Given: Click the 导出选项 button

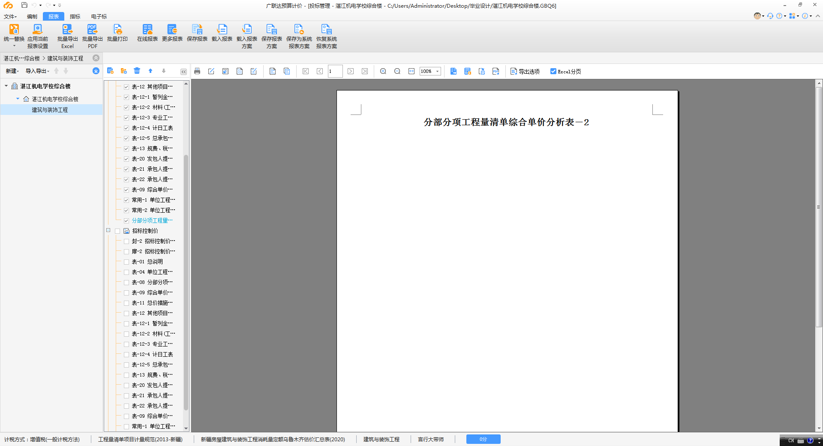Looking at the screenshot, I should pyautogui.click(x=525, y=71).
